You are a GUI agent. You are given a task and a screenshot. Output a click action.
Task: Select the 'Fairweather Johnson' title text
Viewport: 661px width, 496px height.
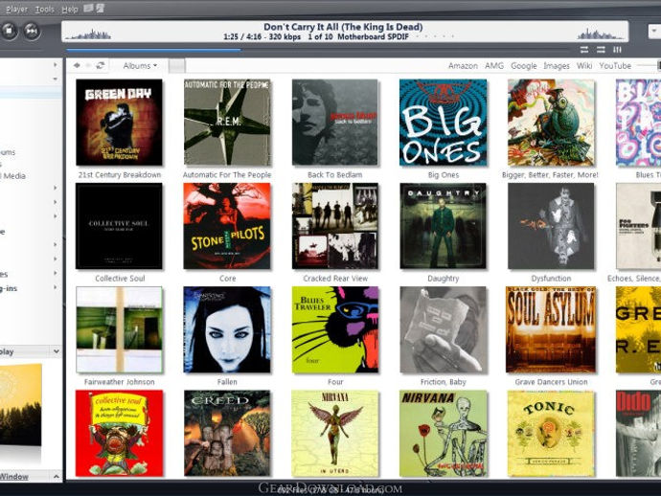tap(120, 382)
